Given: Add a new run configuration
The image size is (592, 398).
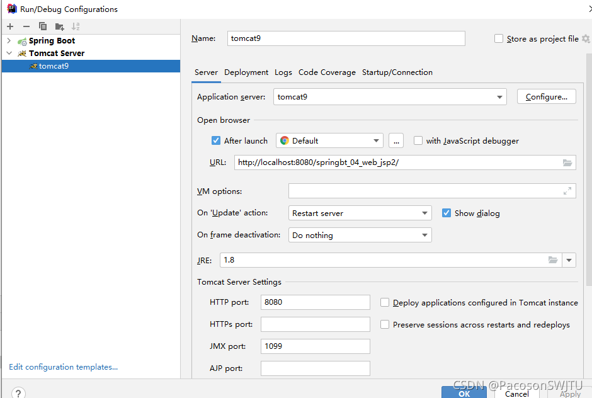Looking at the screenshot, I should (x=10, y=26).
